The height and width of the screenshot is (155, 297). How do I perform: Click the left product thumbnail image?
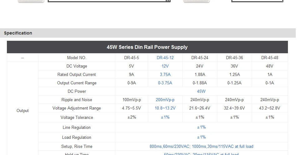31,1
